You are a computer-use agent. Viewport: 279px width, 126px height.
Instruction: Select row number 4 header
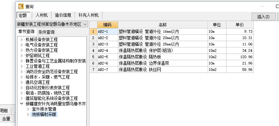pyautogui.click(x=93, y=50)
